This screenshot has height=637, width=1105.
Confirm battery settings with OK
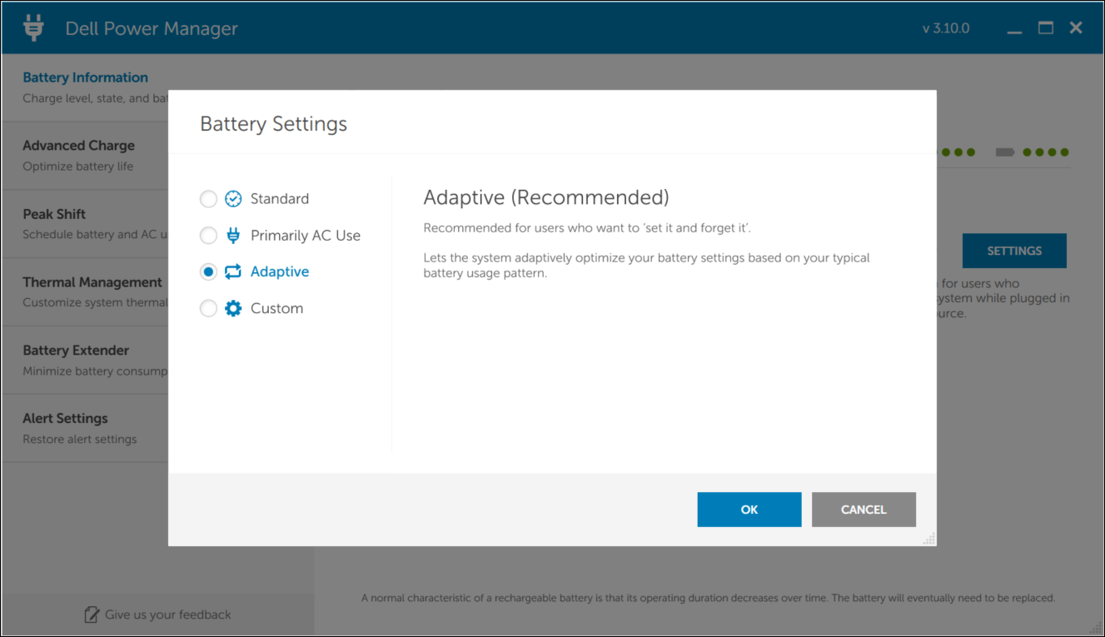coord(748,509)
